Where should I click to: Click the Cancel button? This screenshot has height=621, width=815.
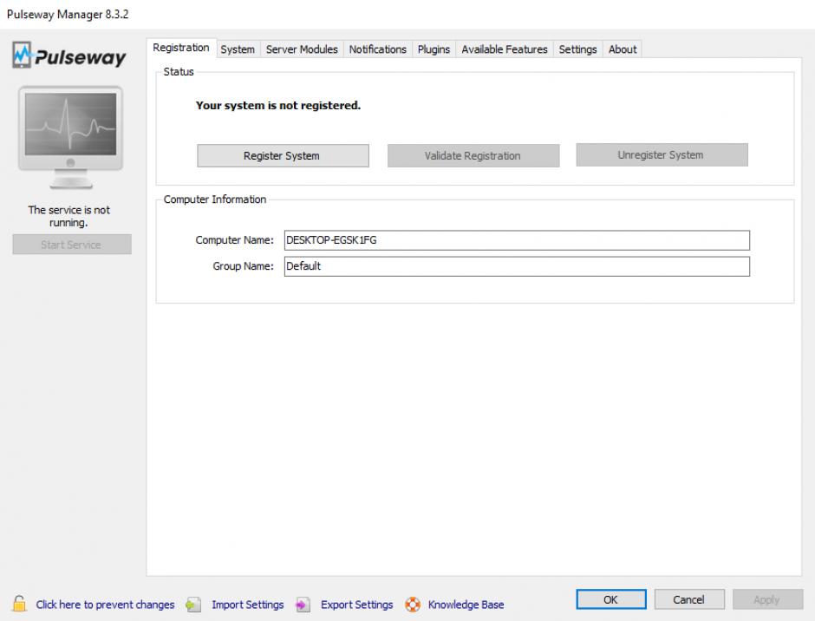[689, 599]
